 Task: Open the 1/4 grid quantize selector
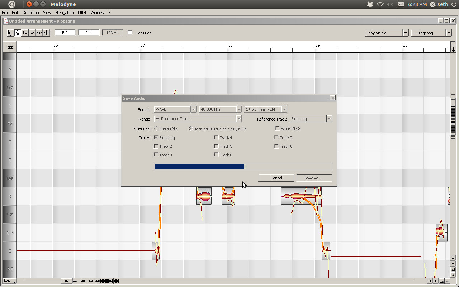point(453,47)
